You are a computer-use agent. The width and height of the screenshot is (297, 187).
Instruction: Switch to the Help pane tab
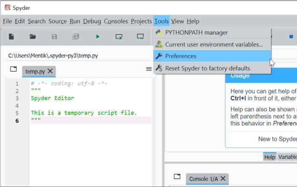(269, 157)
